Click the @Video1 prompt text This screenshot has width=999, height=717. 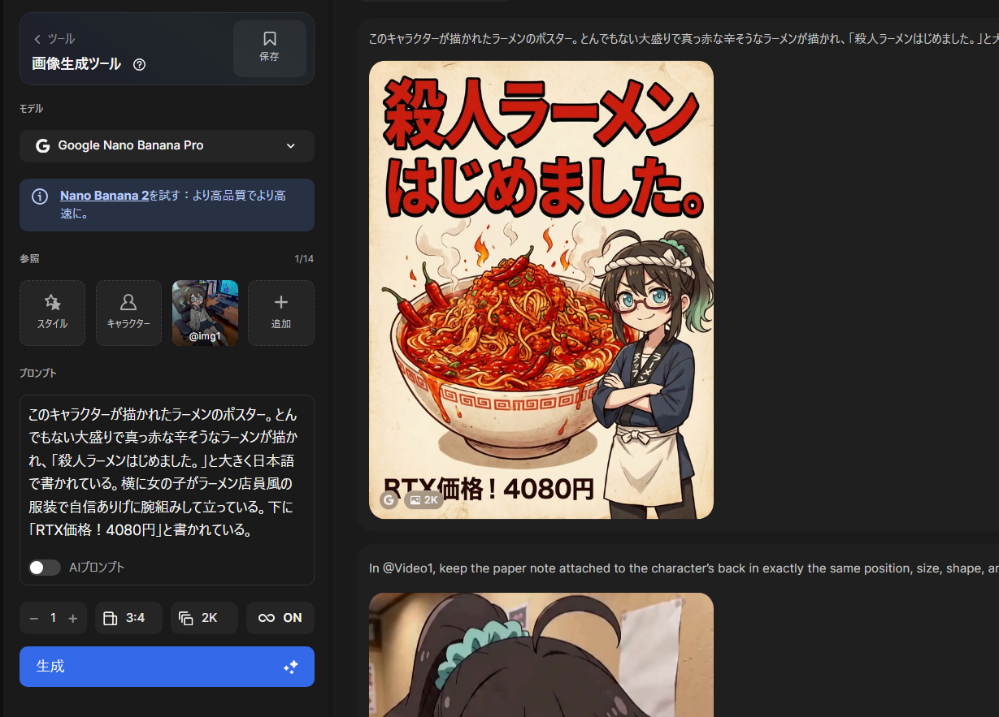683,568
